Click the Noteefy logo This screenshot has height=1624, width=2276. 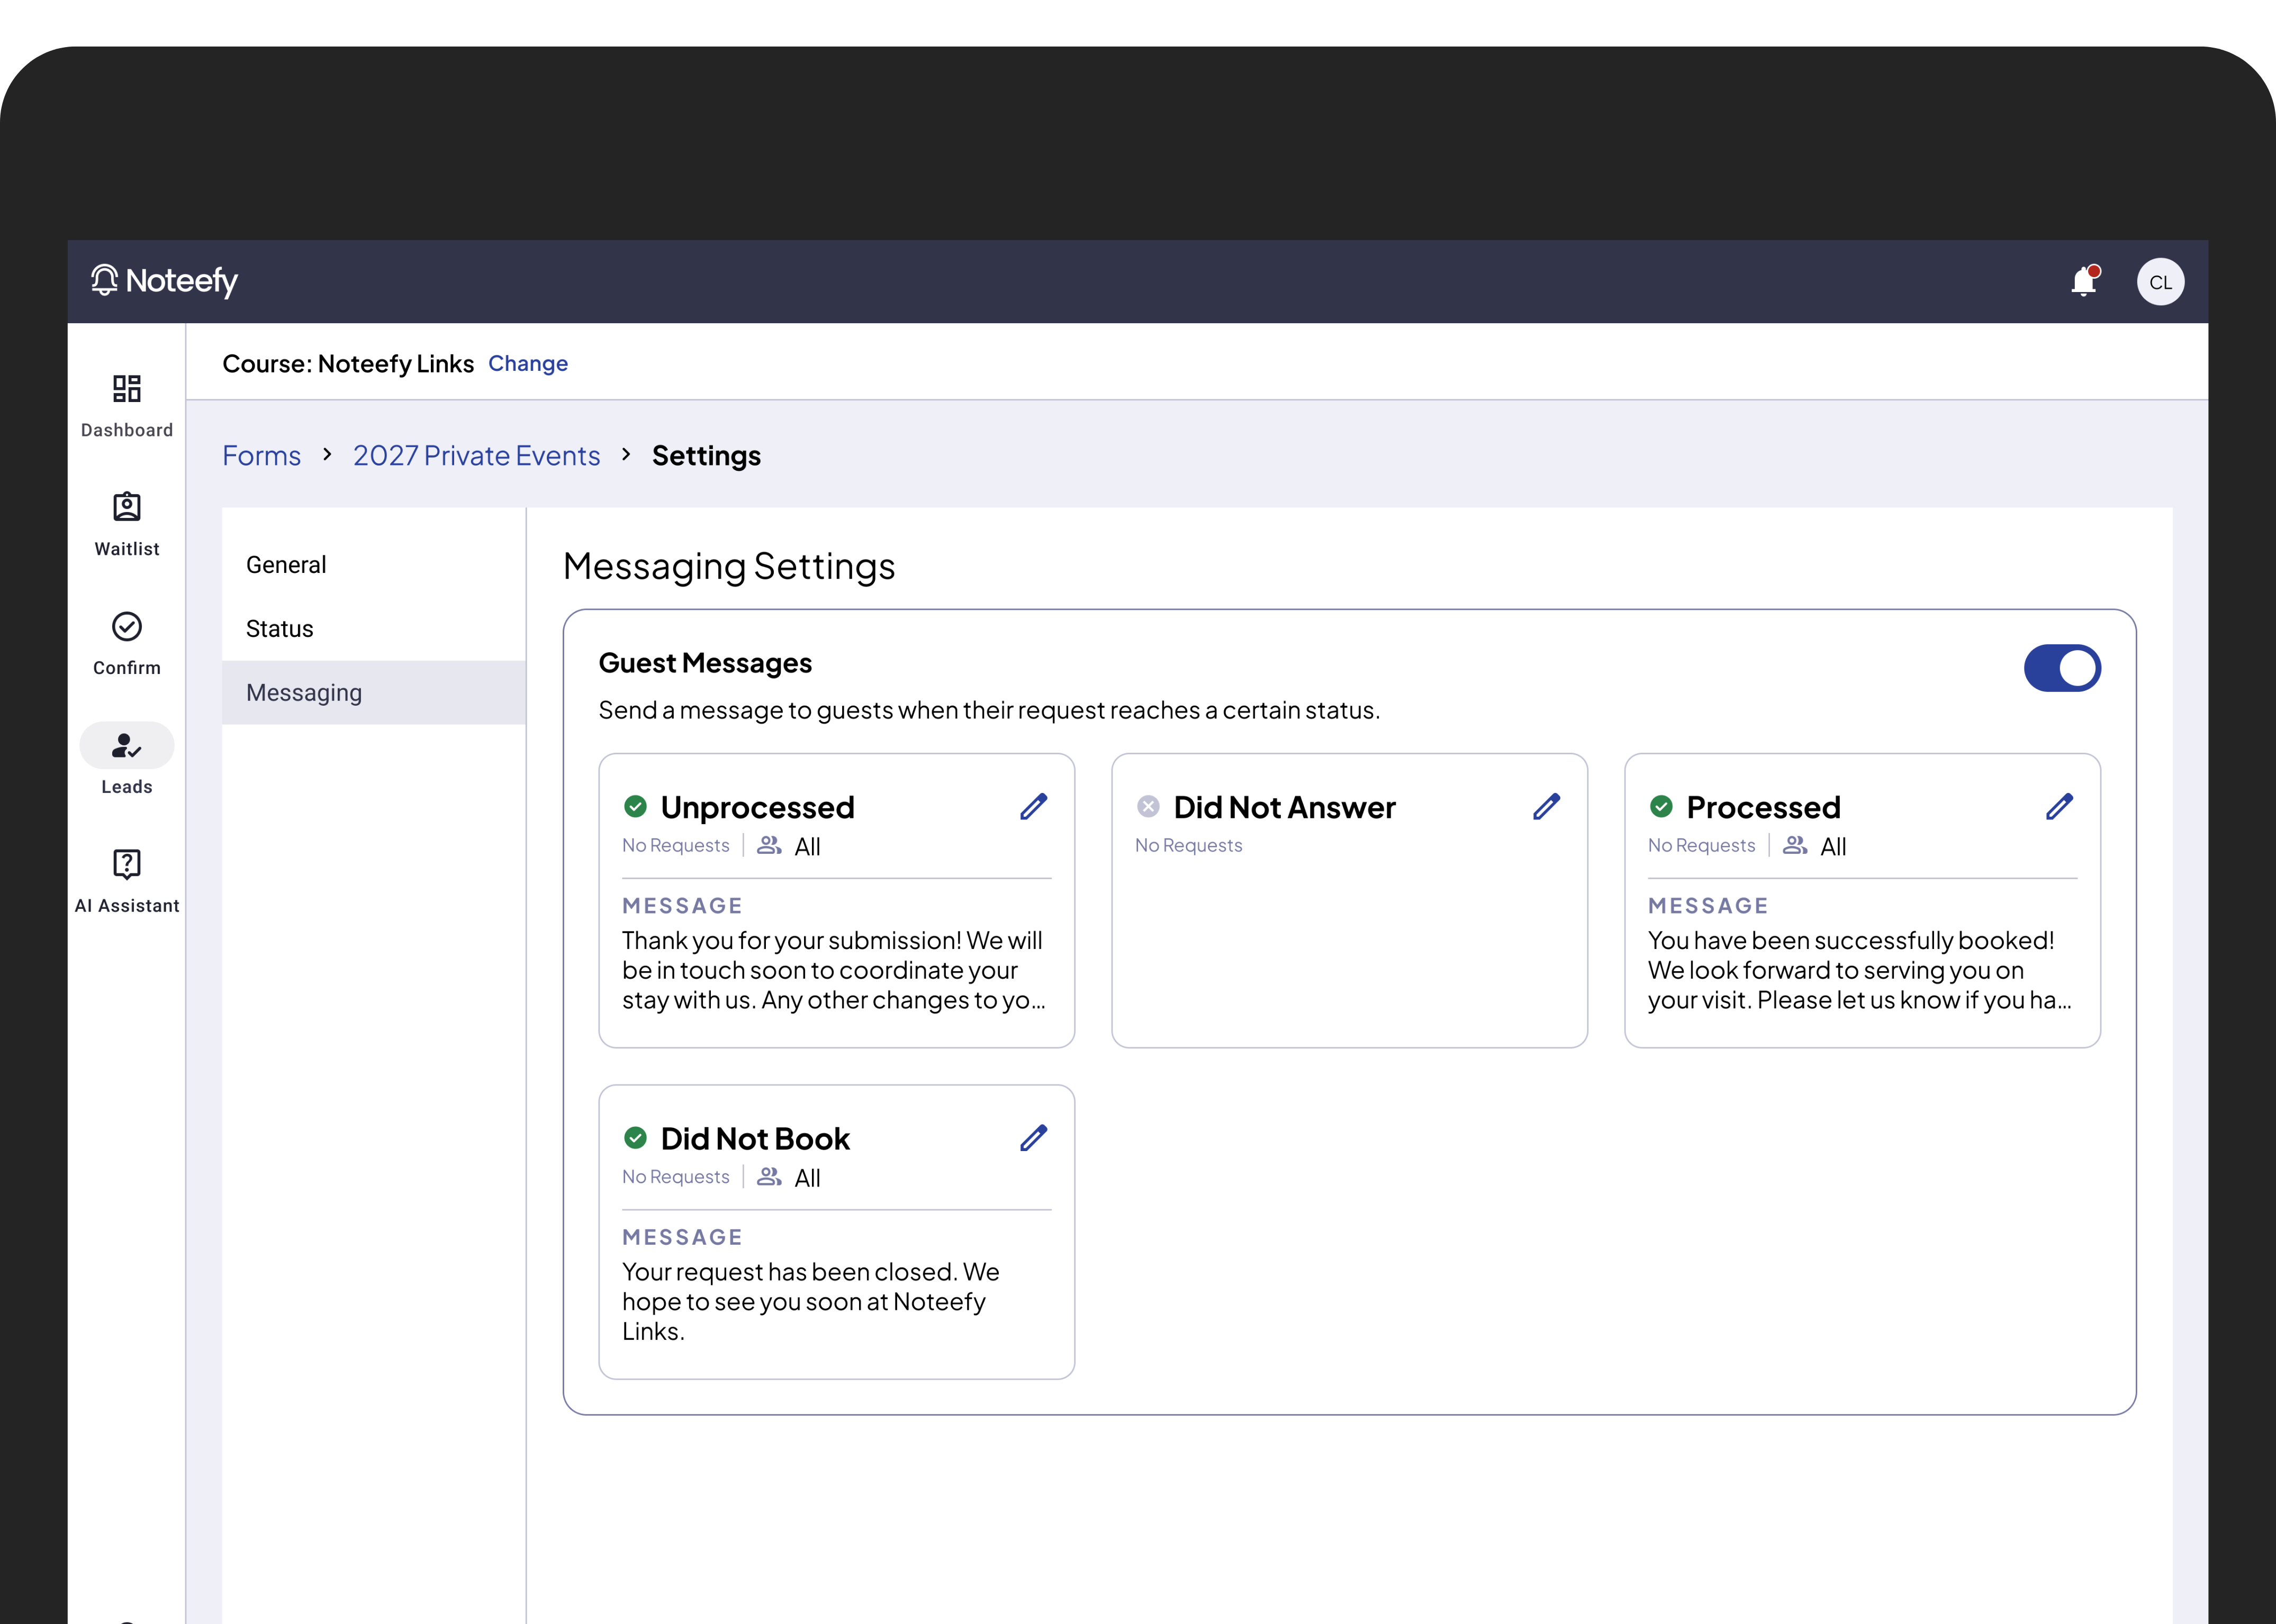coord(165,281)
